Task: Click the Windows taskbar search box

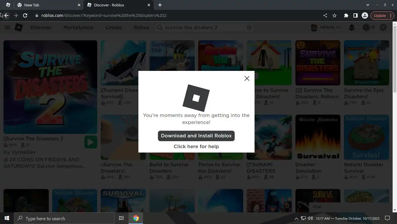Action: click(64, 218)
